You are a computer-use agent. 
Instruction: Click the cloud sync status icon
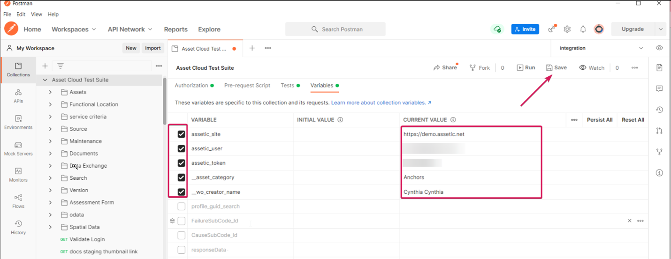(x=496, y=29)
